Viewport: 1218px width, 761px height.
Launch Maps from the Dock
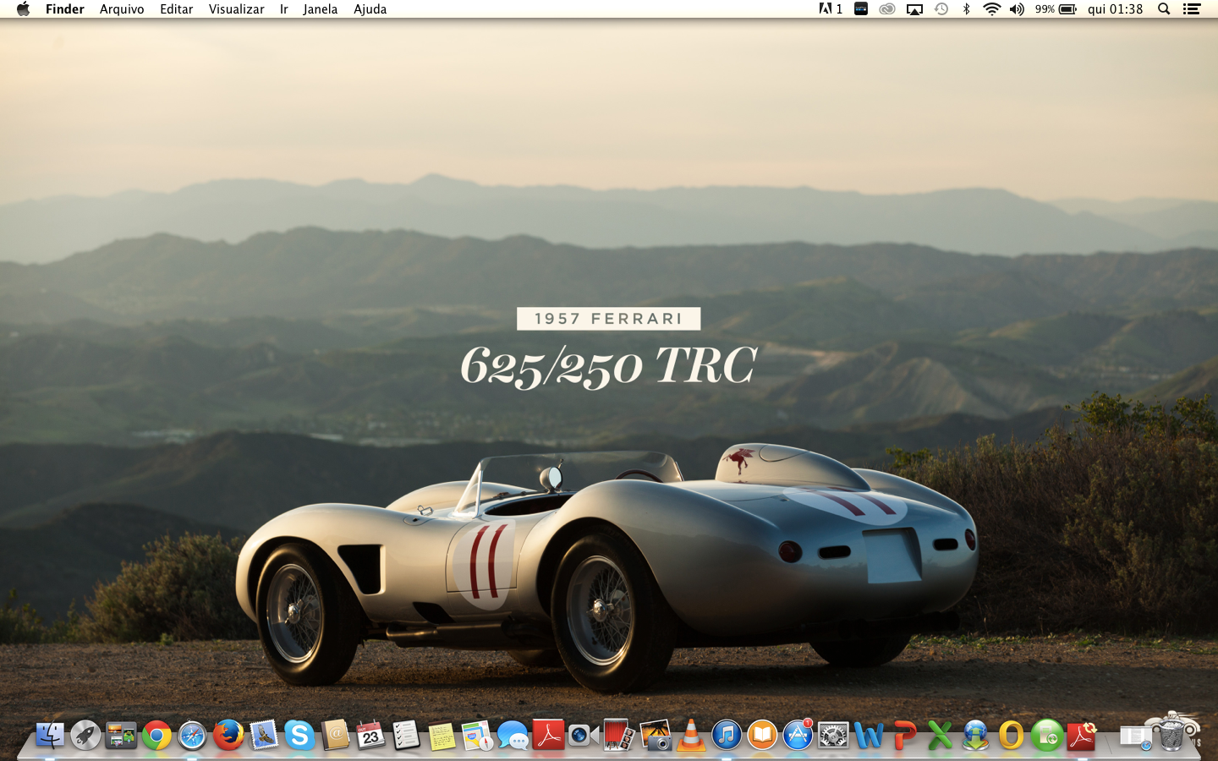click(477, 735)
